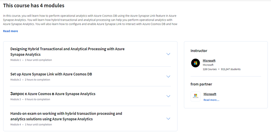The height and width of the screenshot is (138, 271).
Task: Click Module 1 completion time text
Action: pos(38,60)
